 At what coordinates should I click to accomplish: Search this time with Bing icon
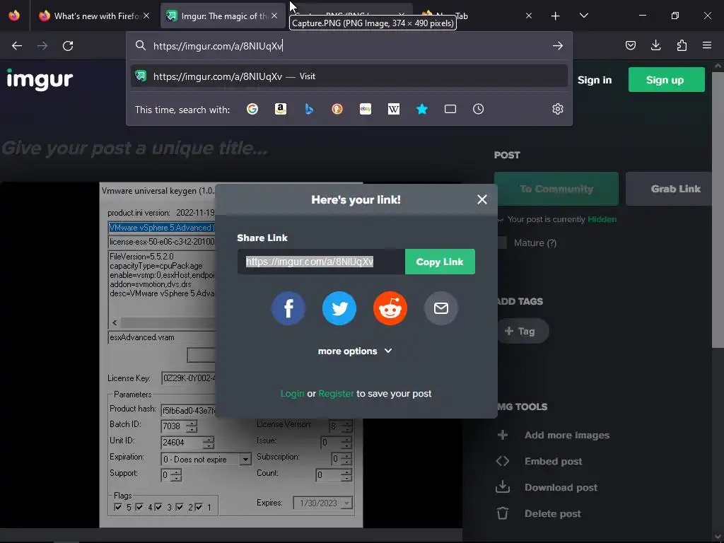pyautogui.click(x=309, y=109)
